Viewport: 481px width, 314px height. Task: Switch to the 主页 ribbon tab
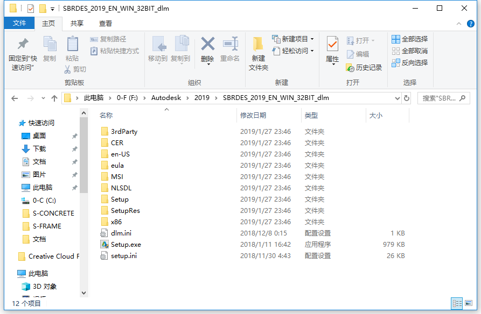point(48,24)
